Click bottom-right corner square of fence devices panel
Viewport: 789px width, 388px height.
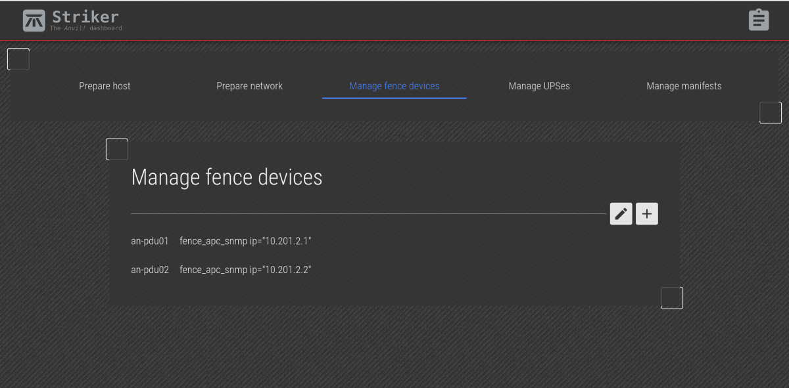pyautogui.click(x=672, y=297)
